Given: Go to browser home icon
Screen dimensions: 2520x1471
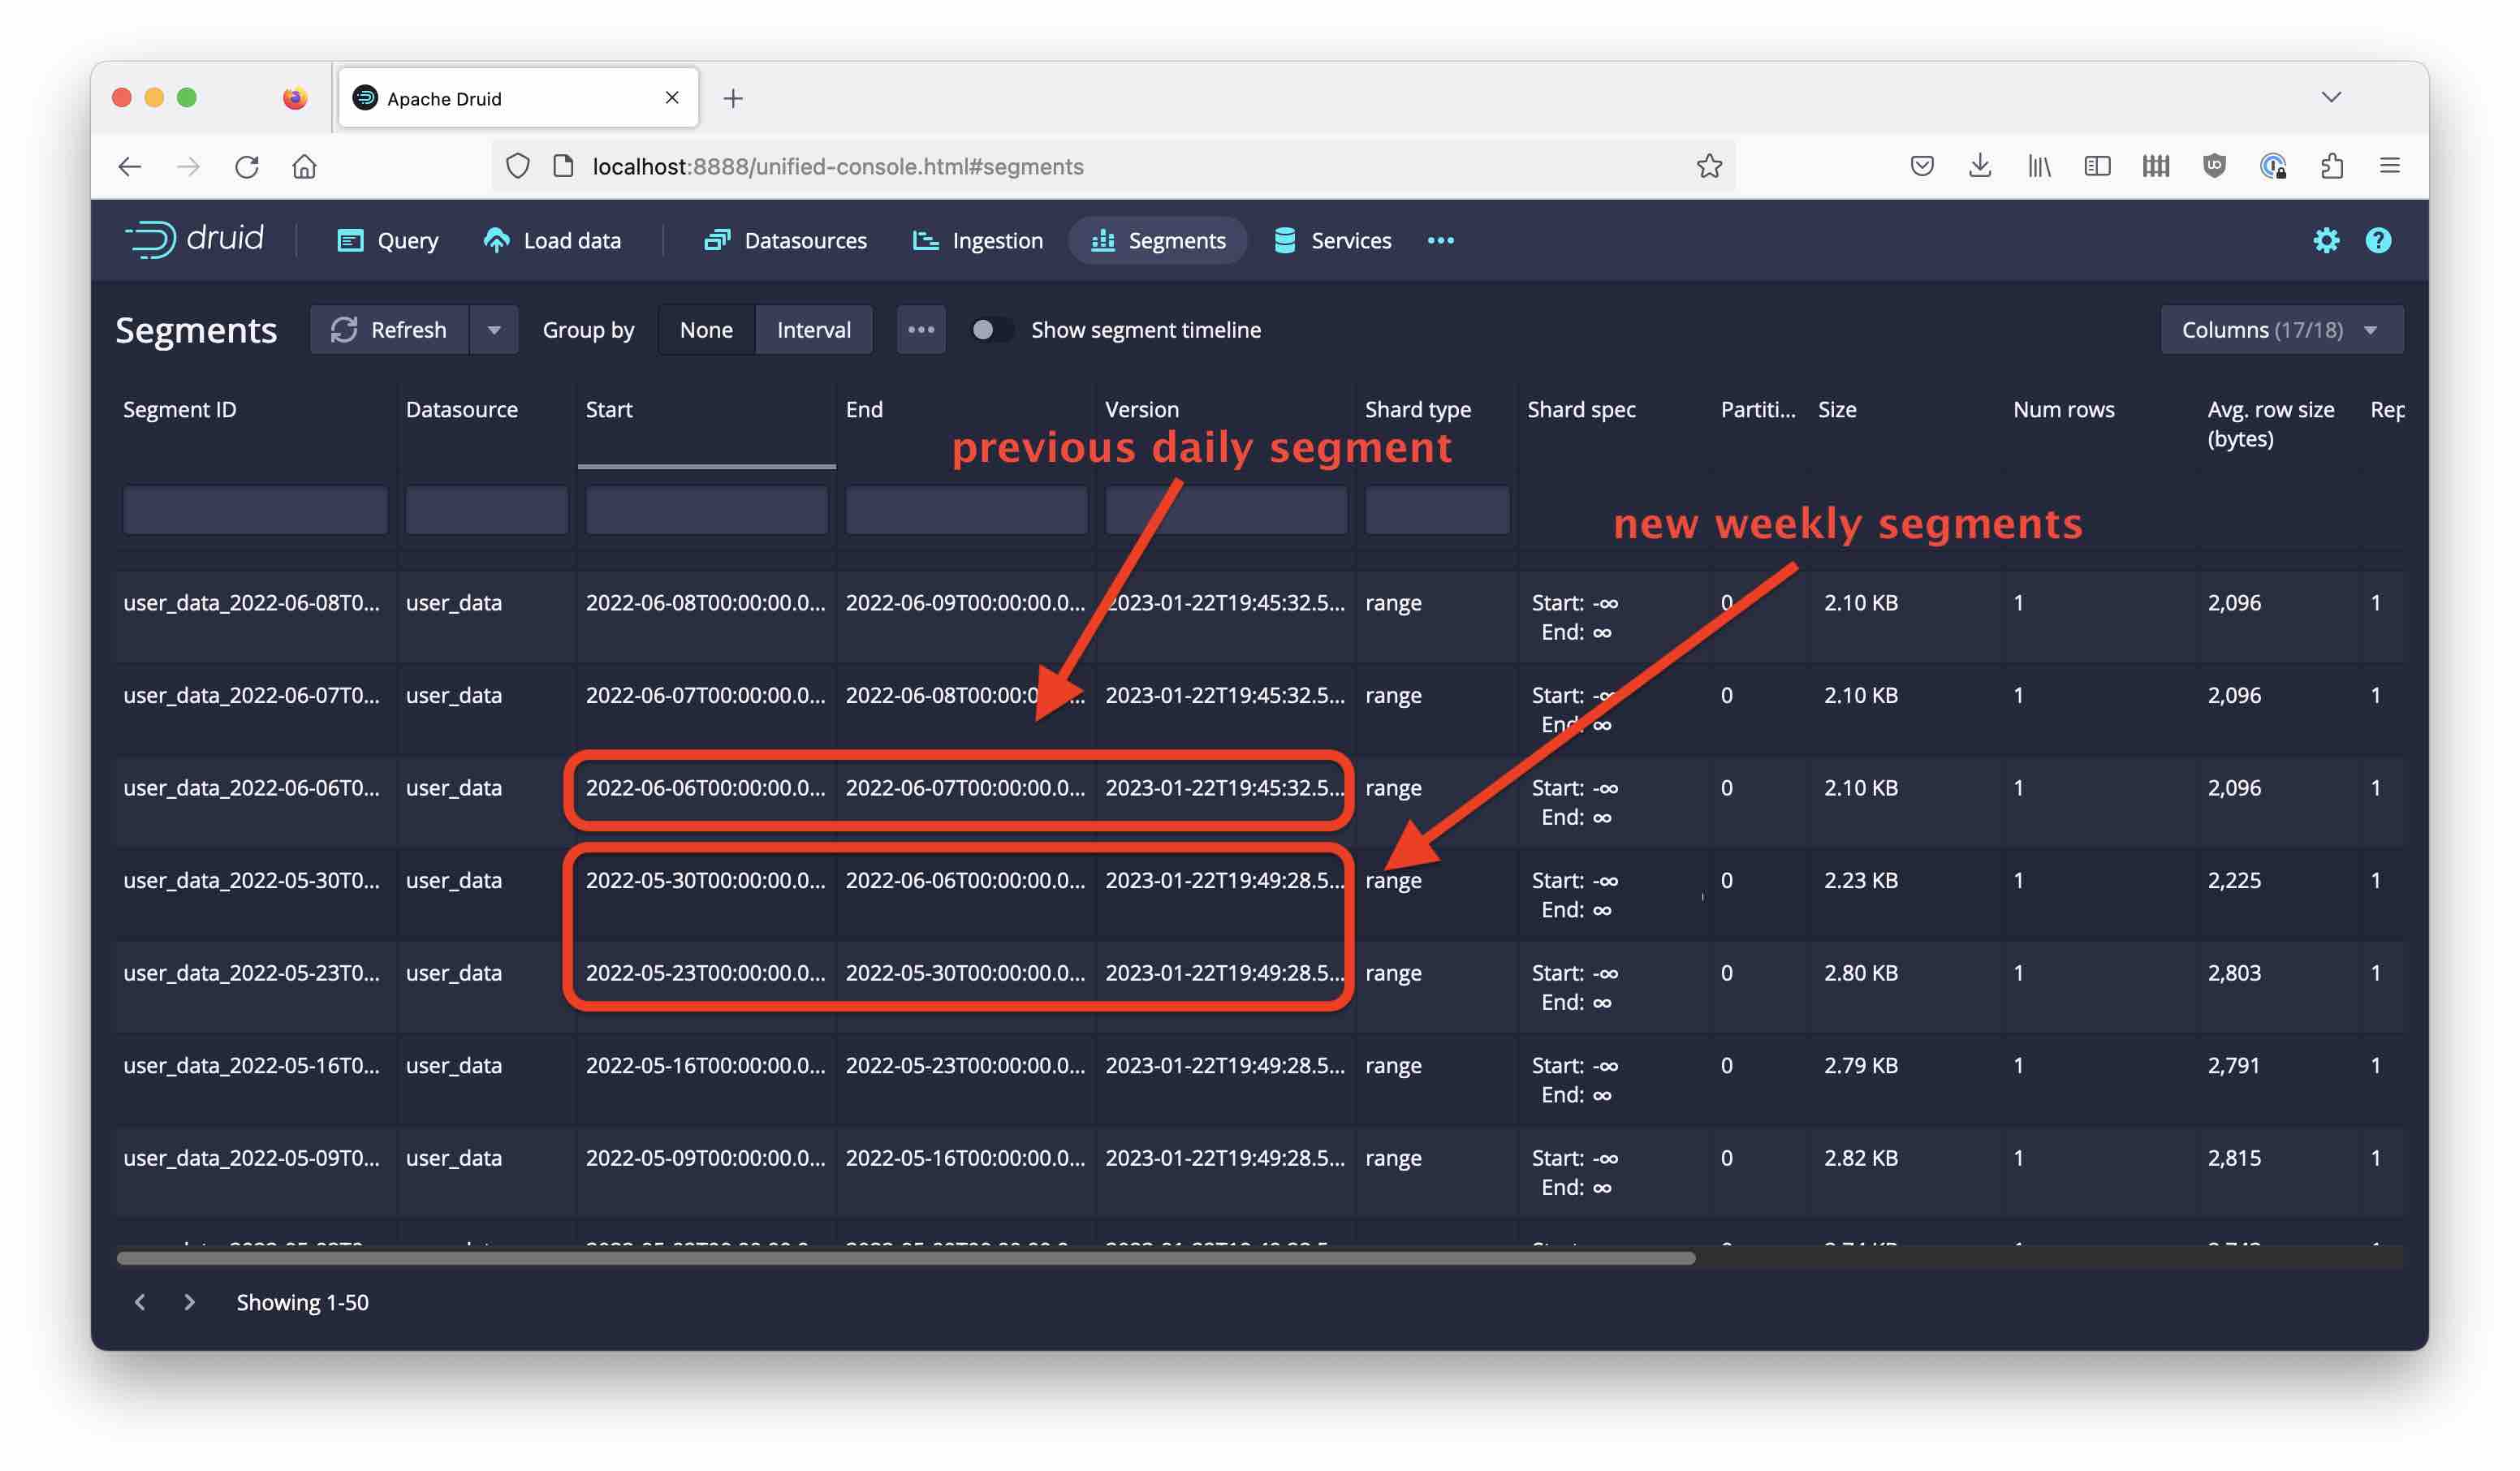Looking at the screenshot, I should coord(304,166).
